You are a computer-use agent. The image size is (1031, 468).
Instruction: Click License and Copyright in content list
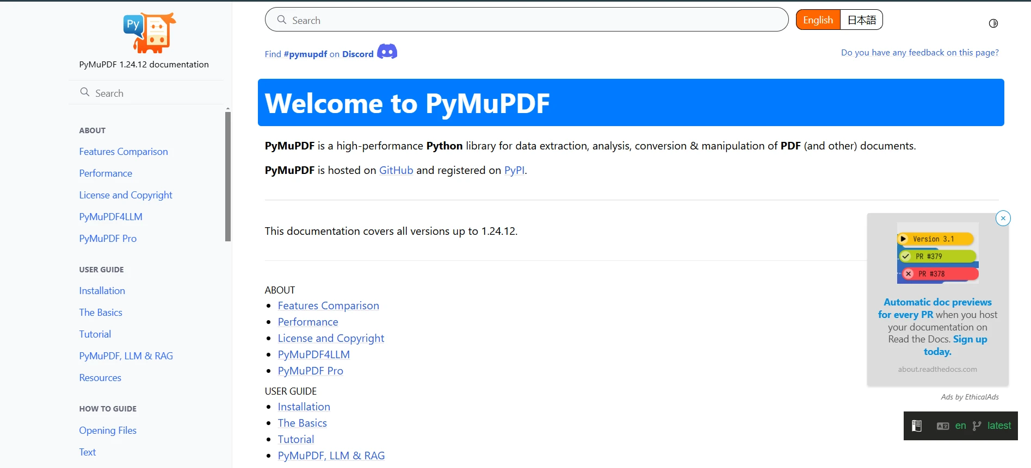[331, 338]
